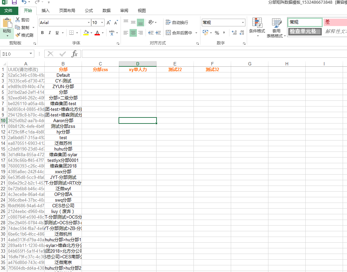Viewport: 347px width, 272px height.
Task: Click the increase decimal places icon
Action: tap(234, 33)
